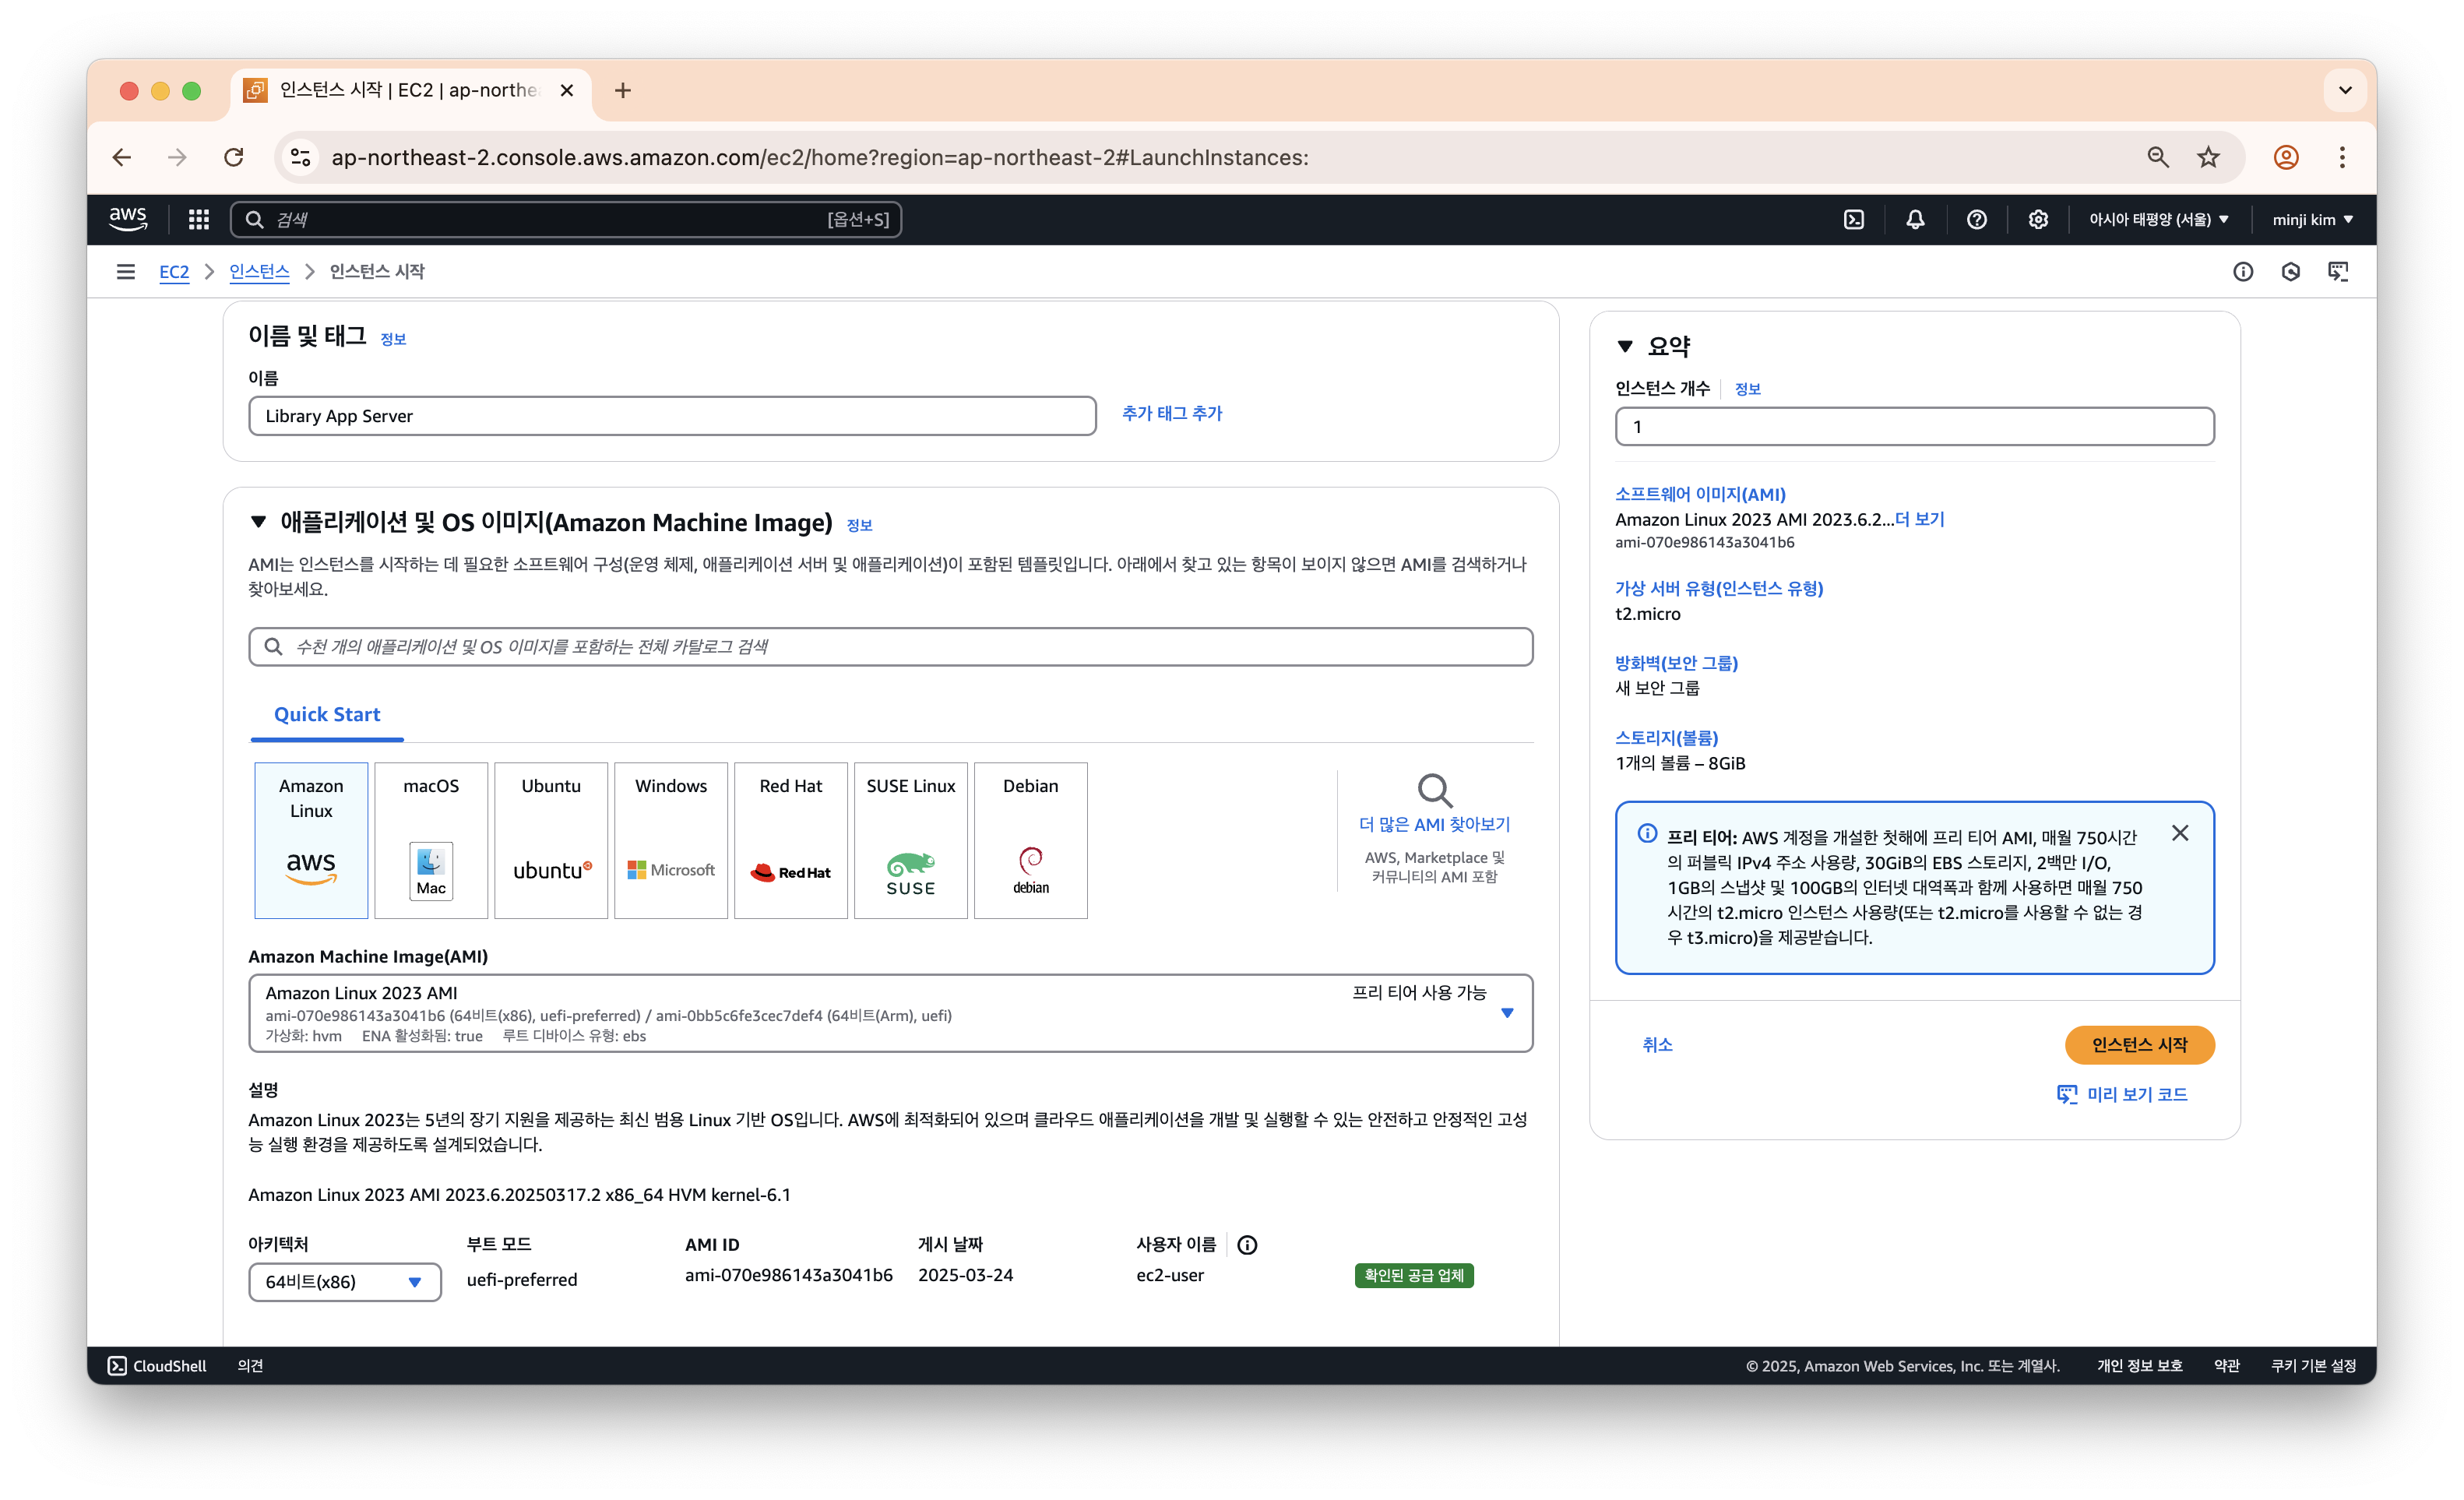
Task: Open the browser zoom magnifier icon
Action: (x=2157, y=157)
